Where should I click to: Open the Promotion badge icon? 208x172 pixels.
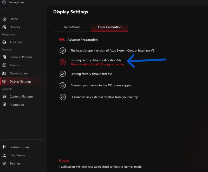tap(4, 105)
